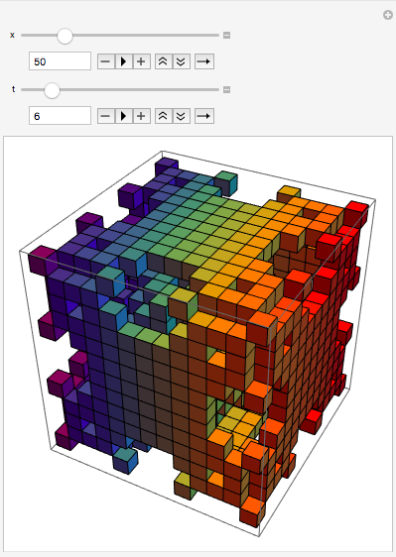Speed up t animation with double up arrows
This screenshot has height=557, width=396.
pyautogui.click(x=164, y=116)
